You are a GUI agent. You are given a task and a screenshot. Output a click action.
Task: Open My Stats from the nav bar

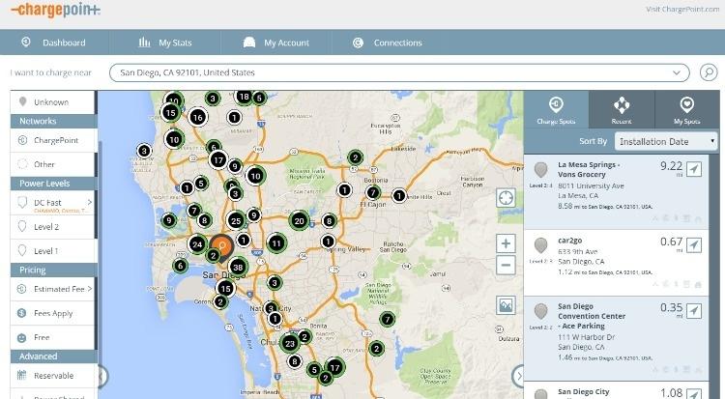[165, 43]
